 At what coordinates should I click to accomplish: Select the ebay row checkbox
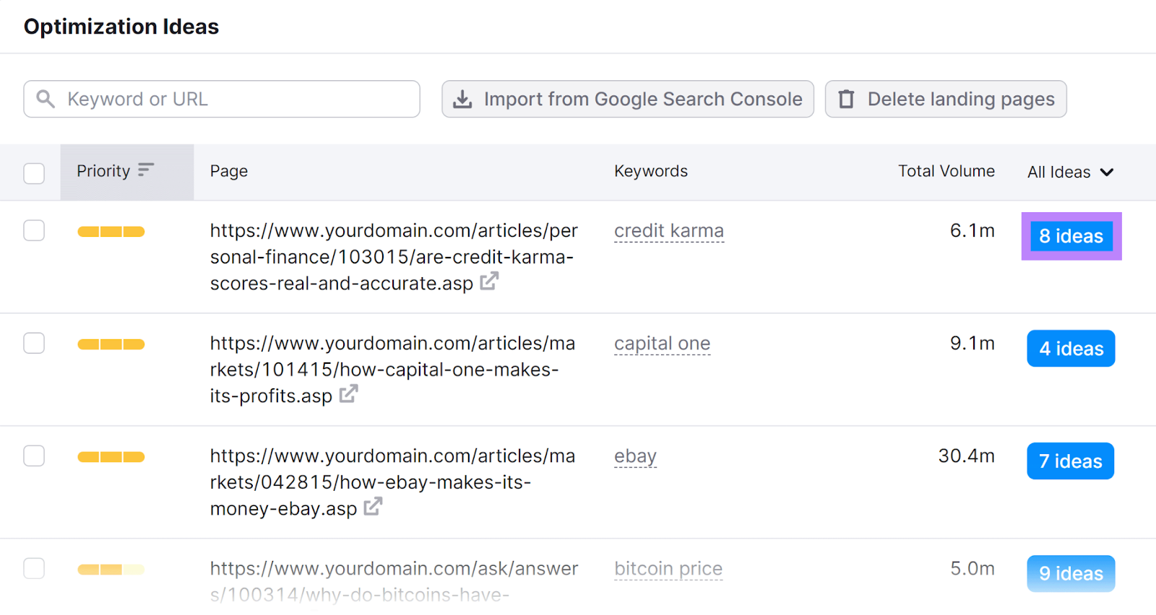(x=34, y=455)
